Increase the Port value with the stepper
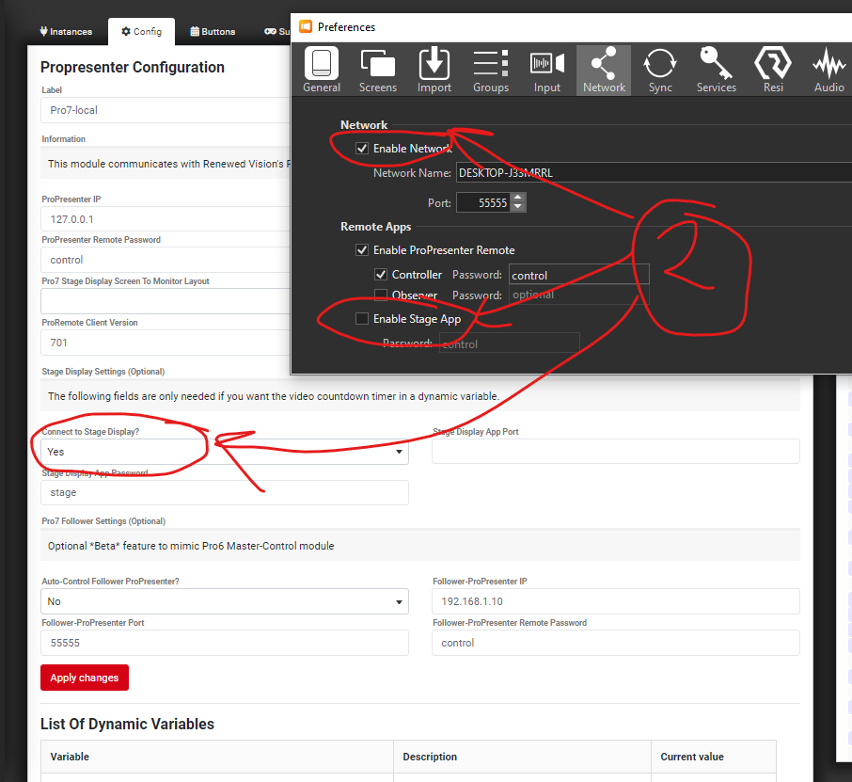 [517, 197]
